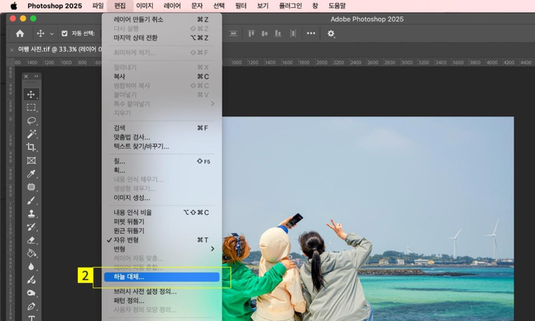This screenshot has width=535, height=321.
Task: Close the floating toolbox with its X
Action: point(26,76)
